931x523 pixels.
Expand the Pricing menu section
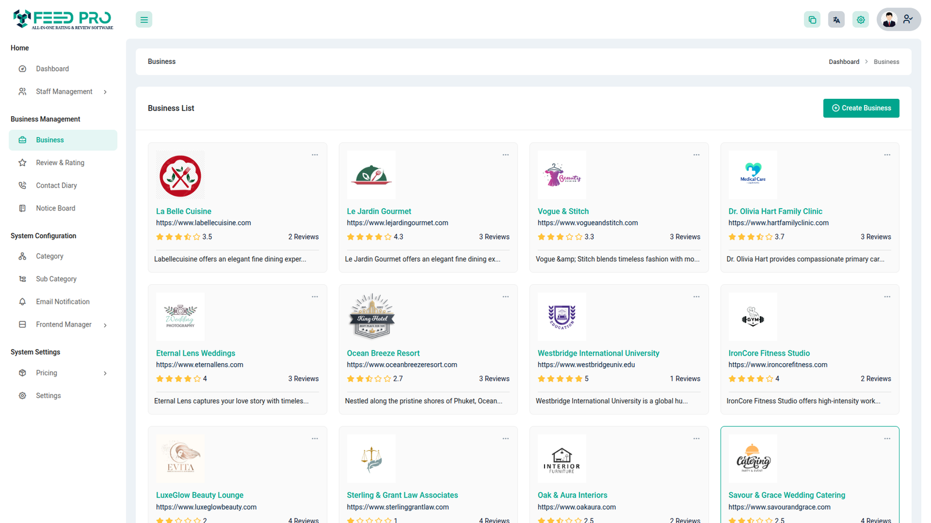click(x=105, y=373)
